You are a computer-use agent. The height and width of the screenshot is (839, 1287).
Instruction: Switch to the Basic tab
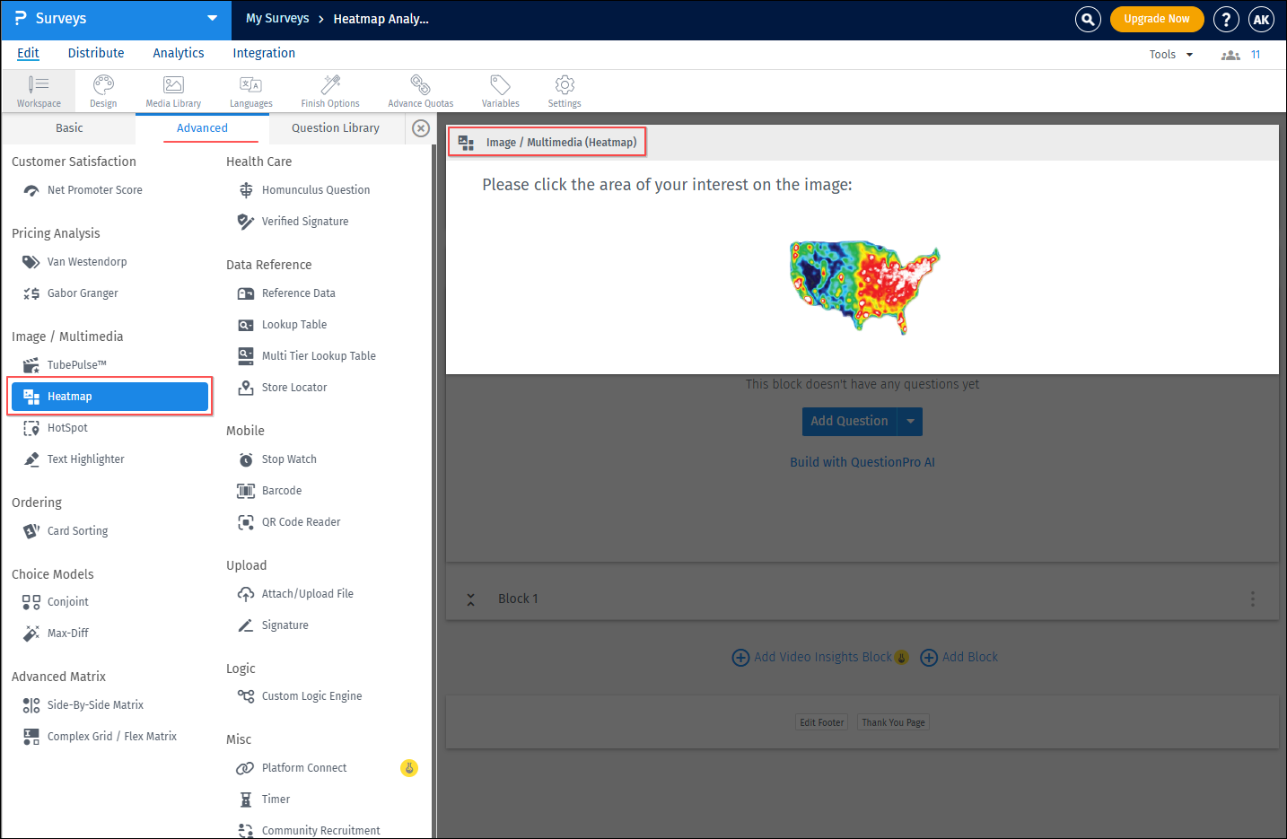(x=69, y=128)
